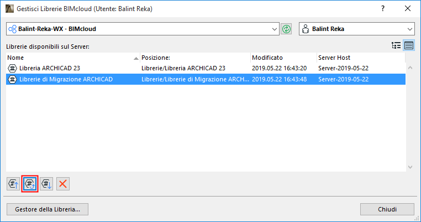Image resolution: width=421 pixels, height=222 pixels.
Task: Select Librerie di Migrazione ARCHICAD row name
Action: click(x=66, y=79)
